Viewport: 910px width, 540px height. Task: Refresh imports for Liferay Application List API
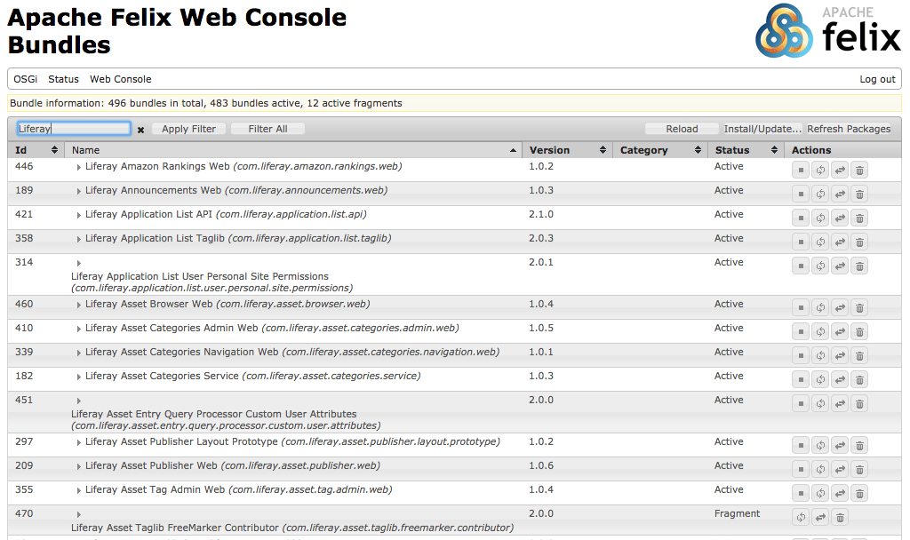point(820,218)
